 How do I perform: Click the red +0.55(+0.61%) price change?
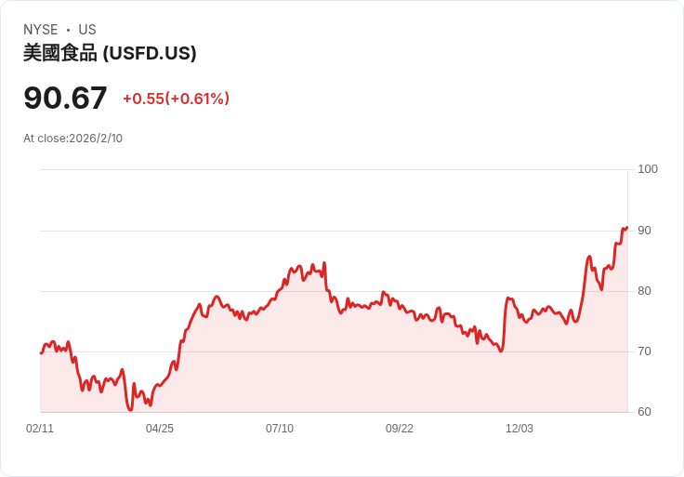[176, 99]
